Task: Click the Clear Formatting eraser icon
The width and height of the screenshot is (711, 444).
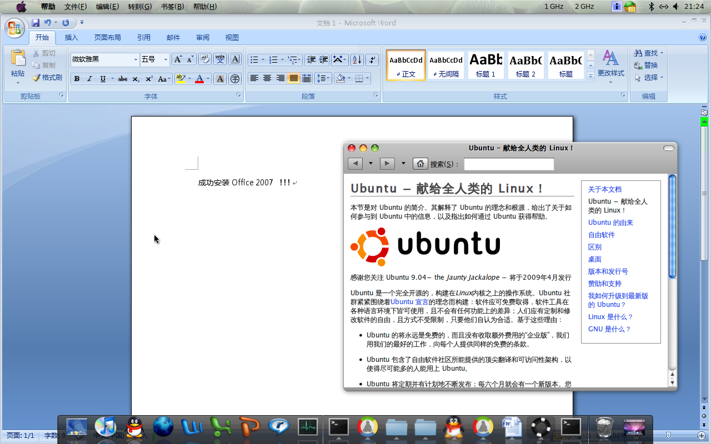Action: coord(205,59)
